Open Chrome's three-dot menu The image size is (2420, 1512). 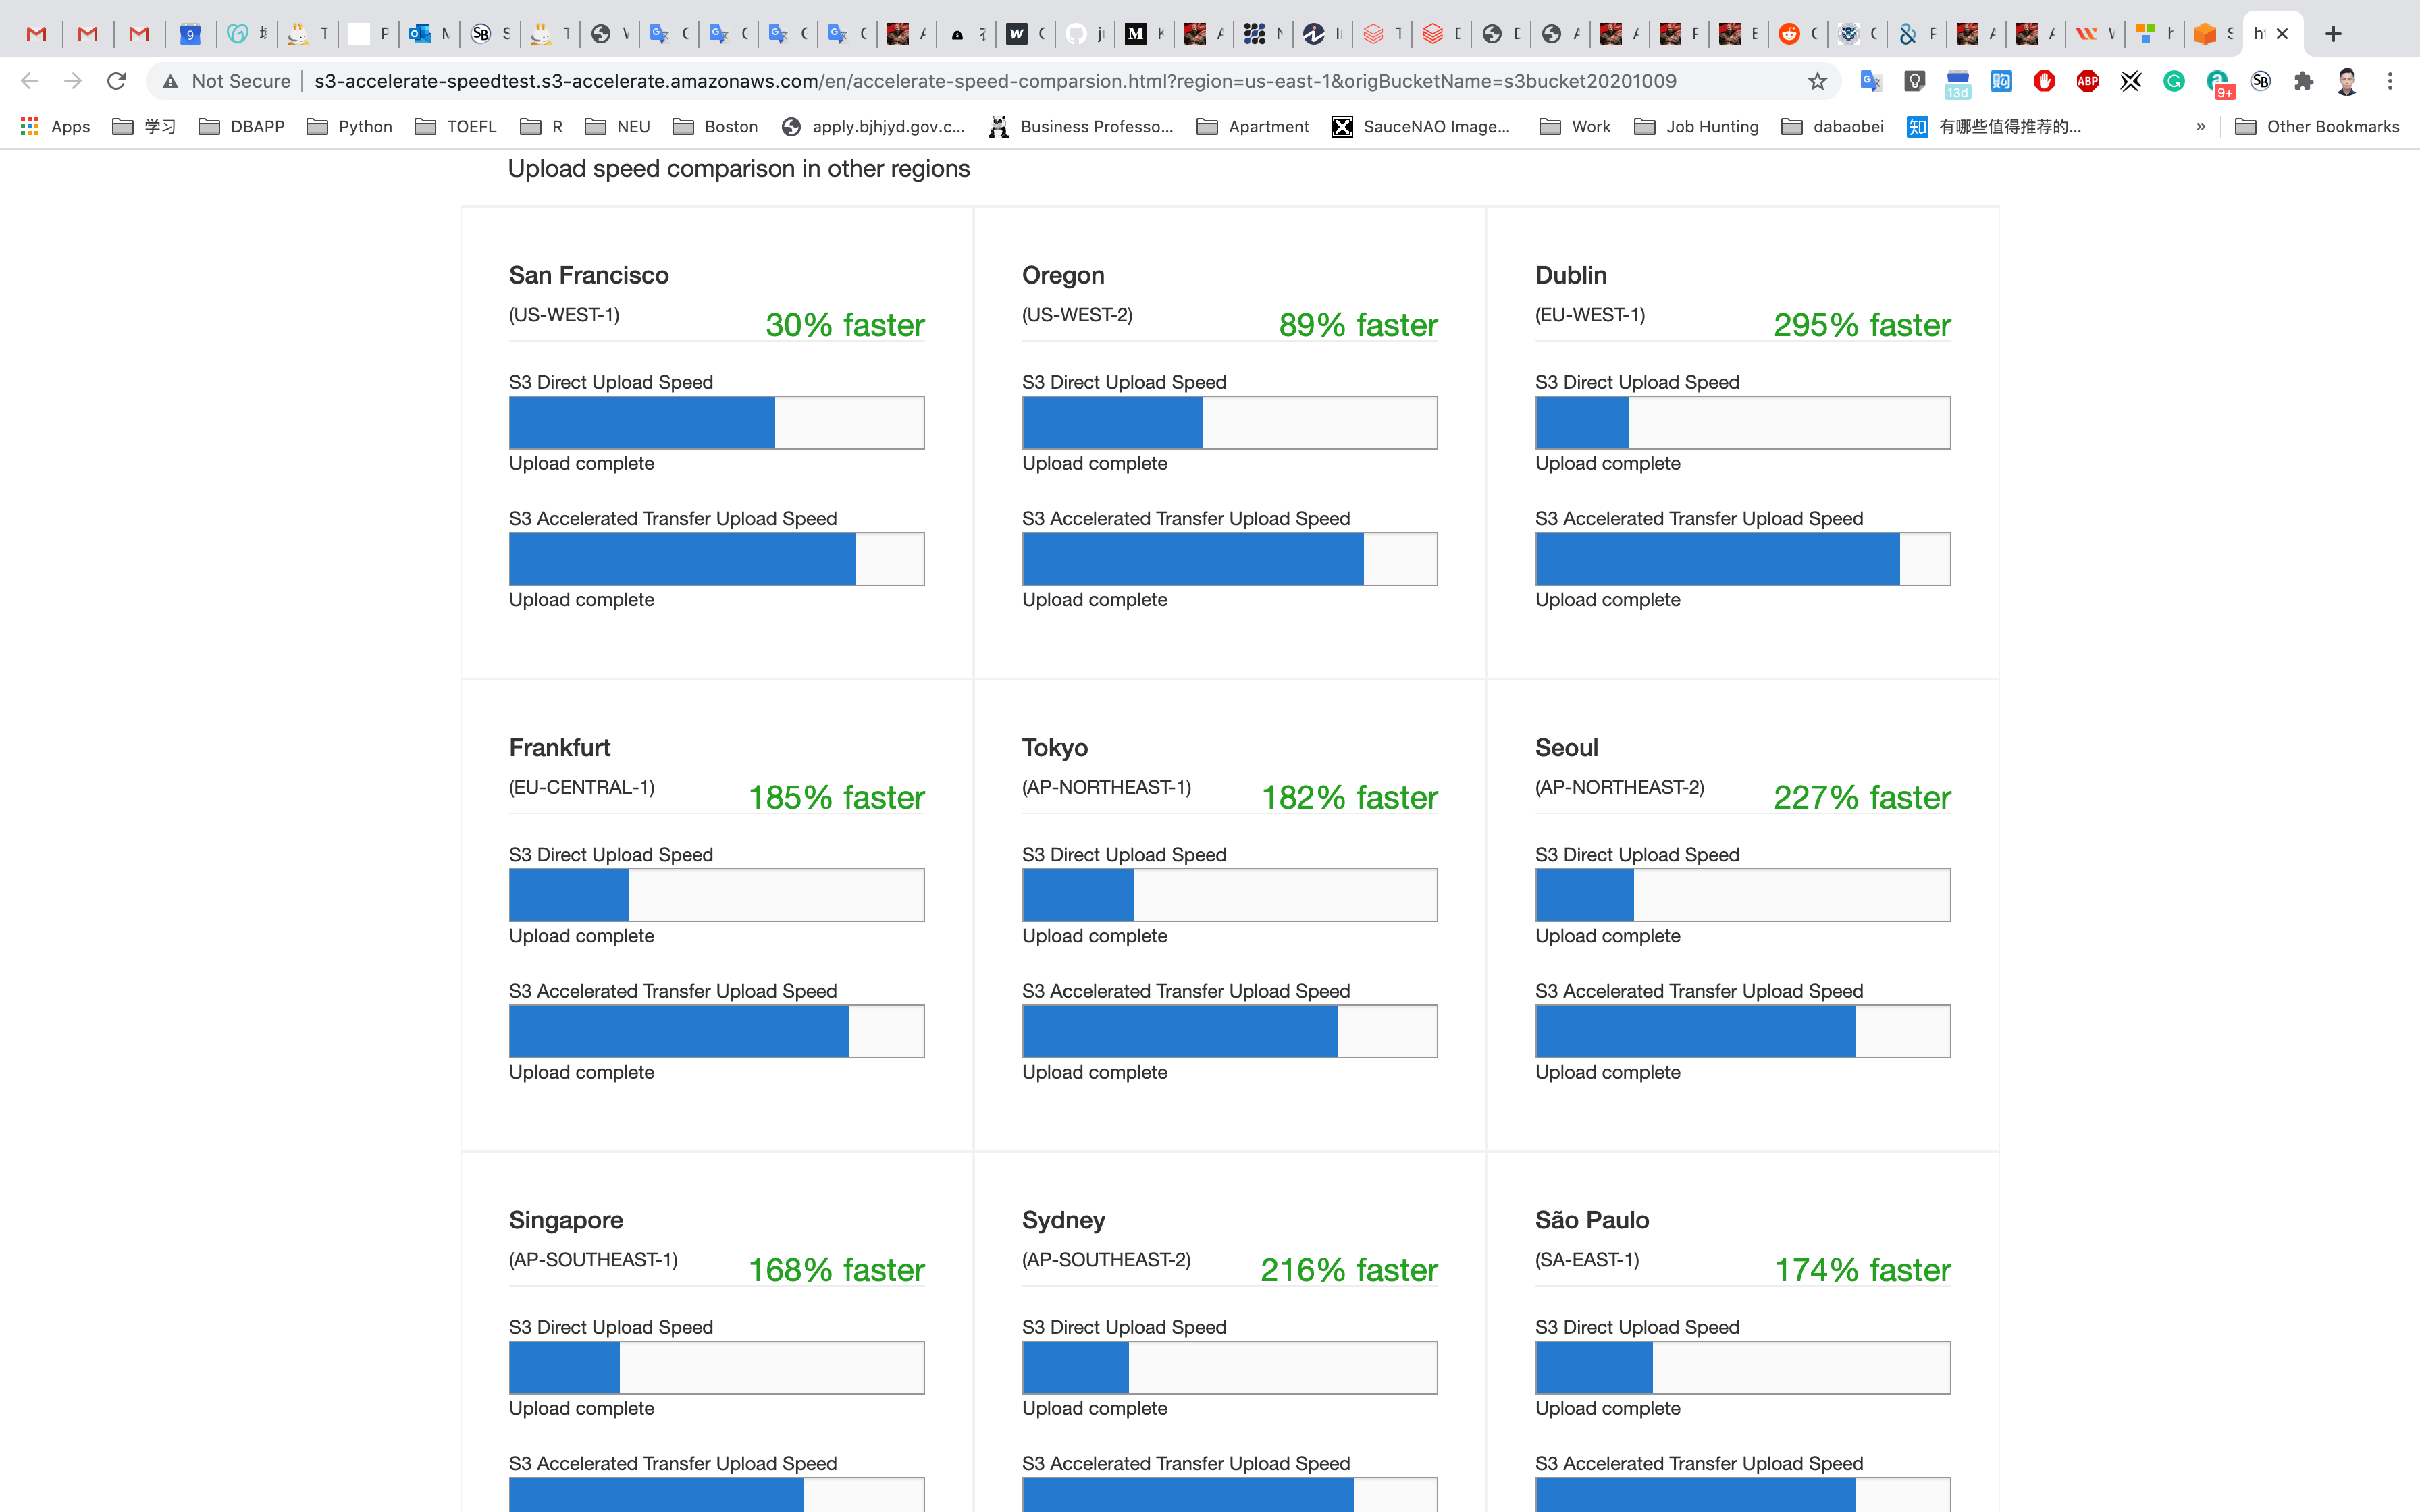point(2390,81)
